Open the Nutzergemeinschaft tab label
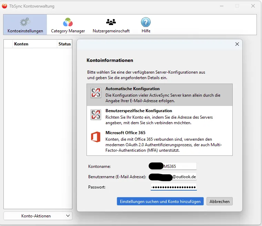Screen dimensions: 262x226 [111, 31]
